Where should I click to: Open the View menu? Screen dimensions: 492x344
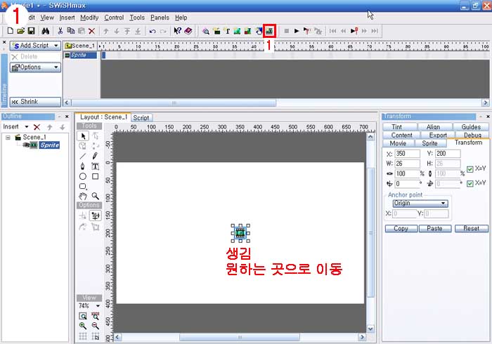coord(47,18)
